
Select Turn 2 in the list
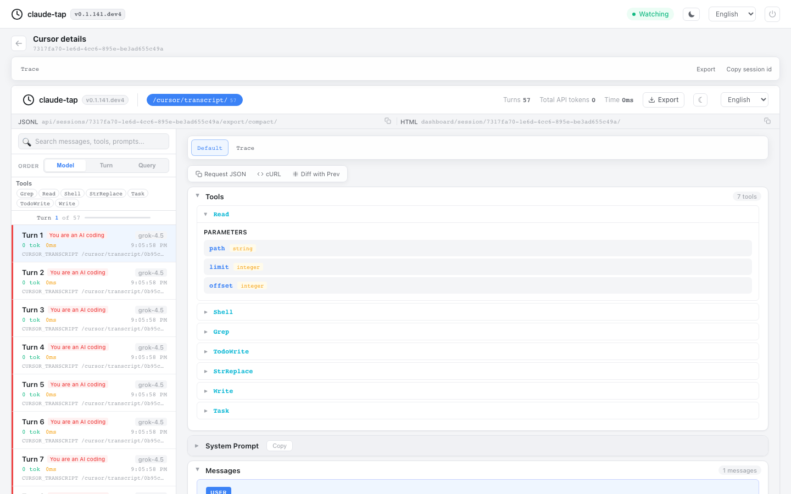pyautogui.click(x=93, y=281)
